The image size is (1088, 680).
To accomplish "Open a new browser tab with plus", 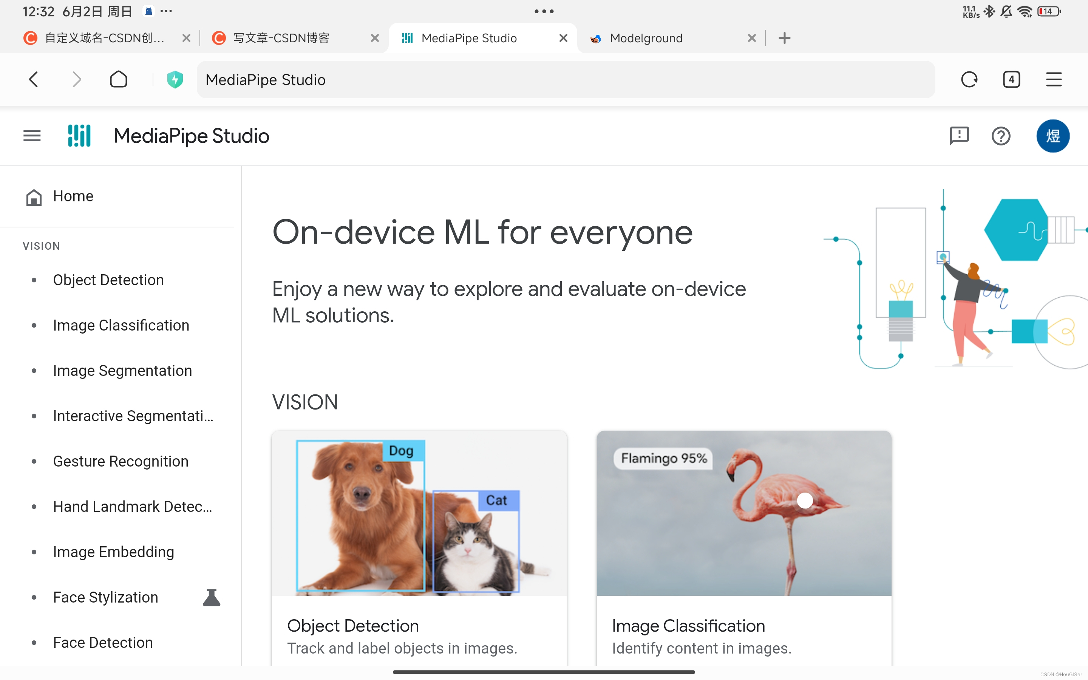I will [784, 38].
